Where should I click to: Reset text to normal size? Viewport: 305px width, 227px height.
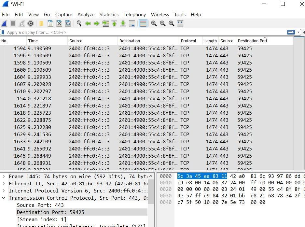(x=171, y=23)
